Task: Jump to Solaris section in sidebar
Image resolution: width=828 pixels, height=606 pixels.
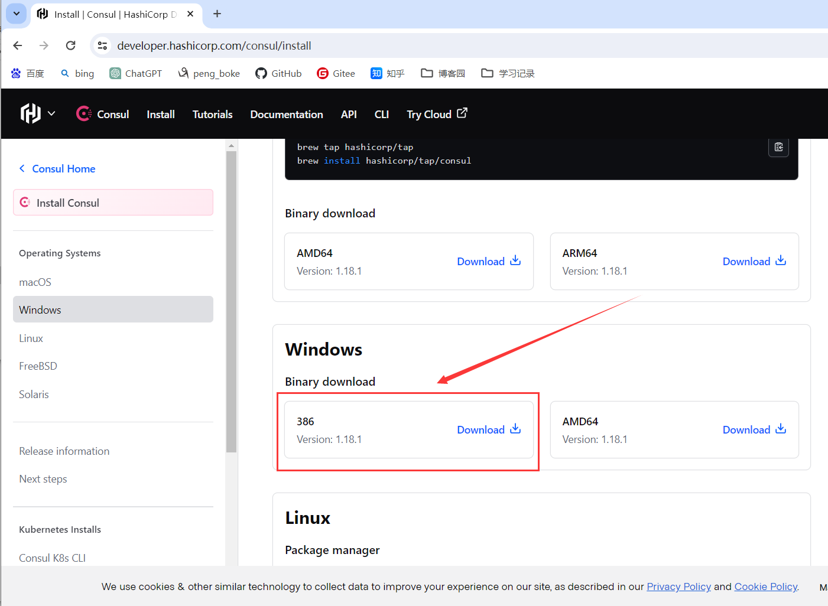Action: click(34, 394)
